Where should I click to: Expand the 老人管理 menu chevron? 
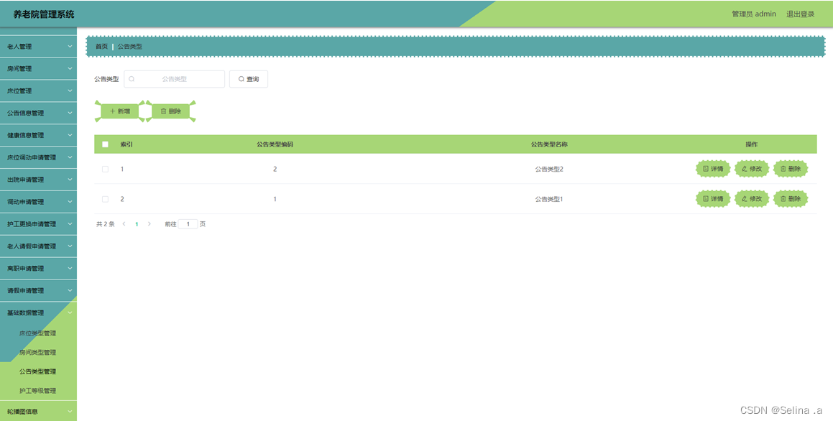[70, 47]
